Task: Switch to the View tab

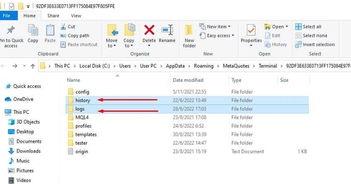Action: click(76, 16)
